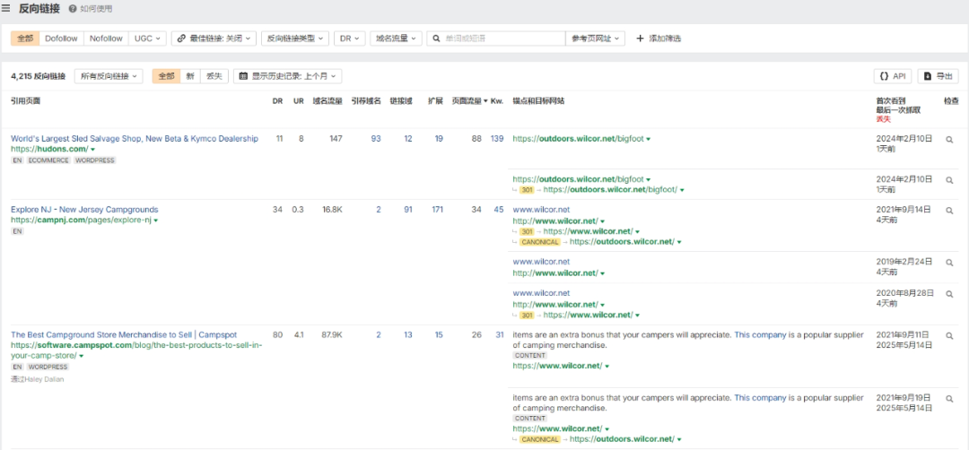This screenshot has width=969, height=450.
Task: Expand hudons.com URL caret menu
Action: (x=92, y=150)
